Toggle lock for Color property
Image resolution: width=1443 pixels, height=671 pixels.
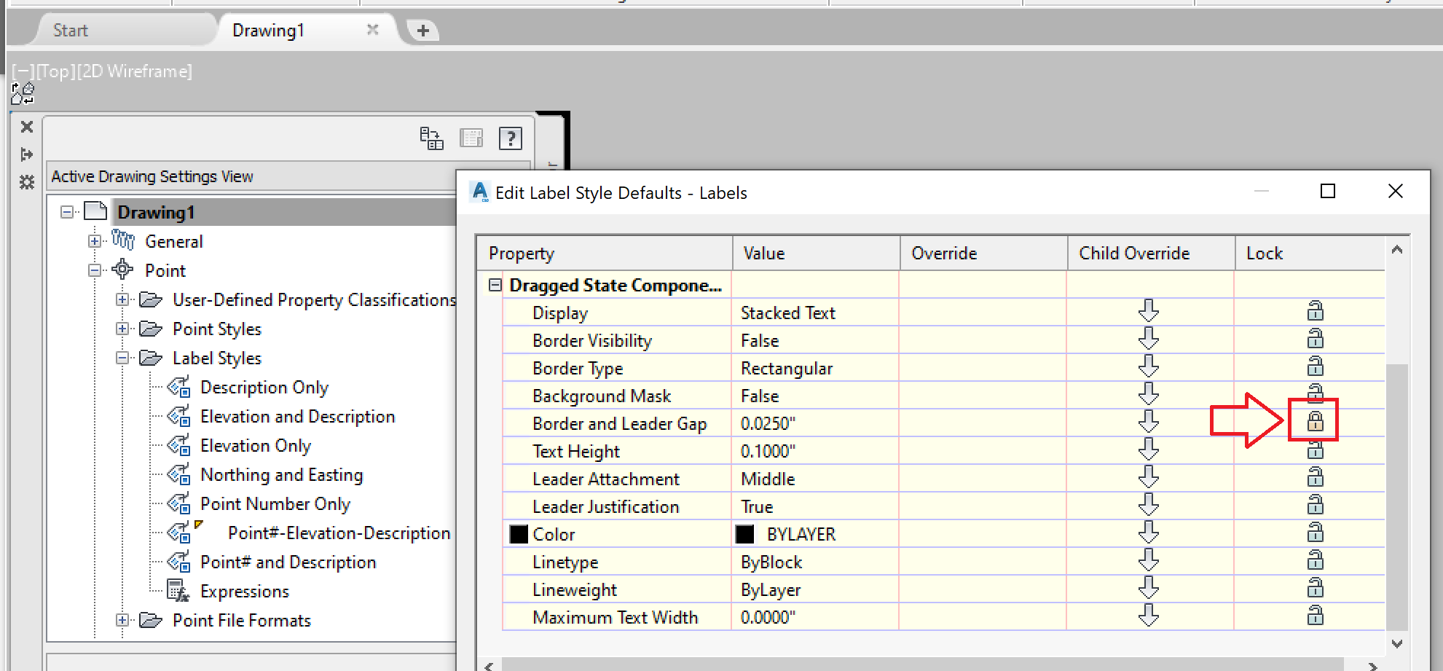click(x=1315, y=532)
